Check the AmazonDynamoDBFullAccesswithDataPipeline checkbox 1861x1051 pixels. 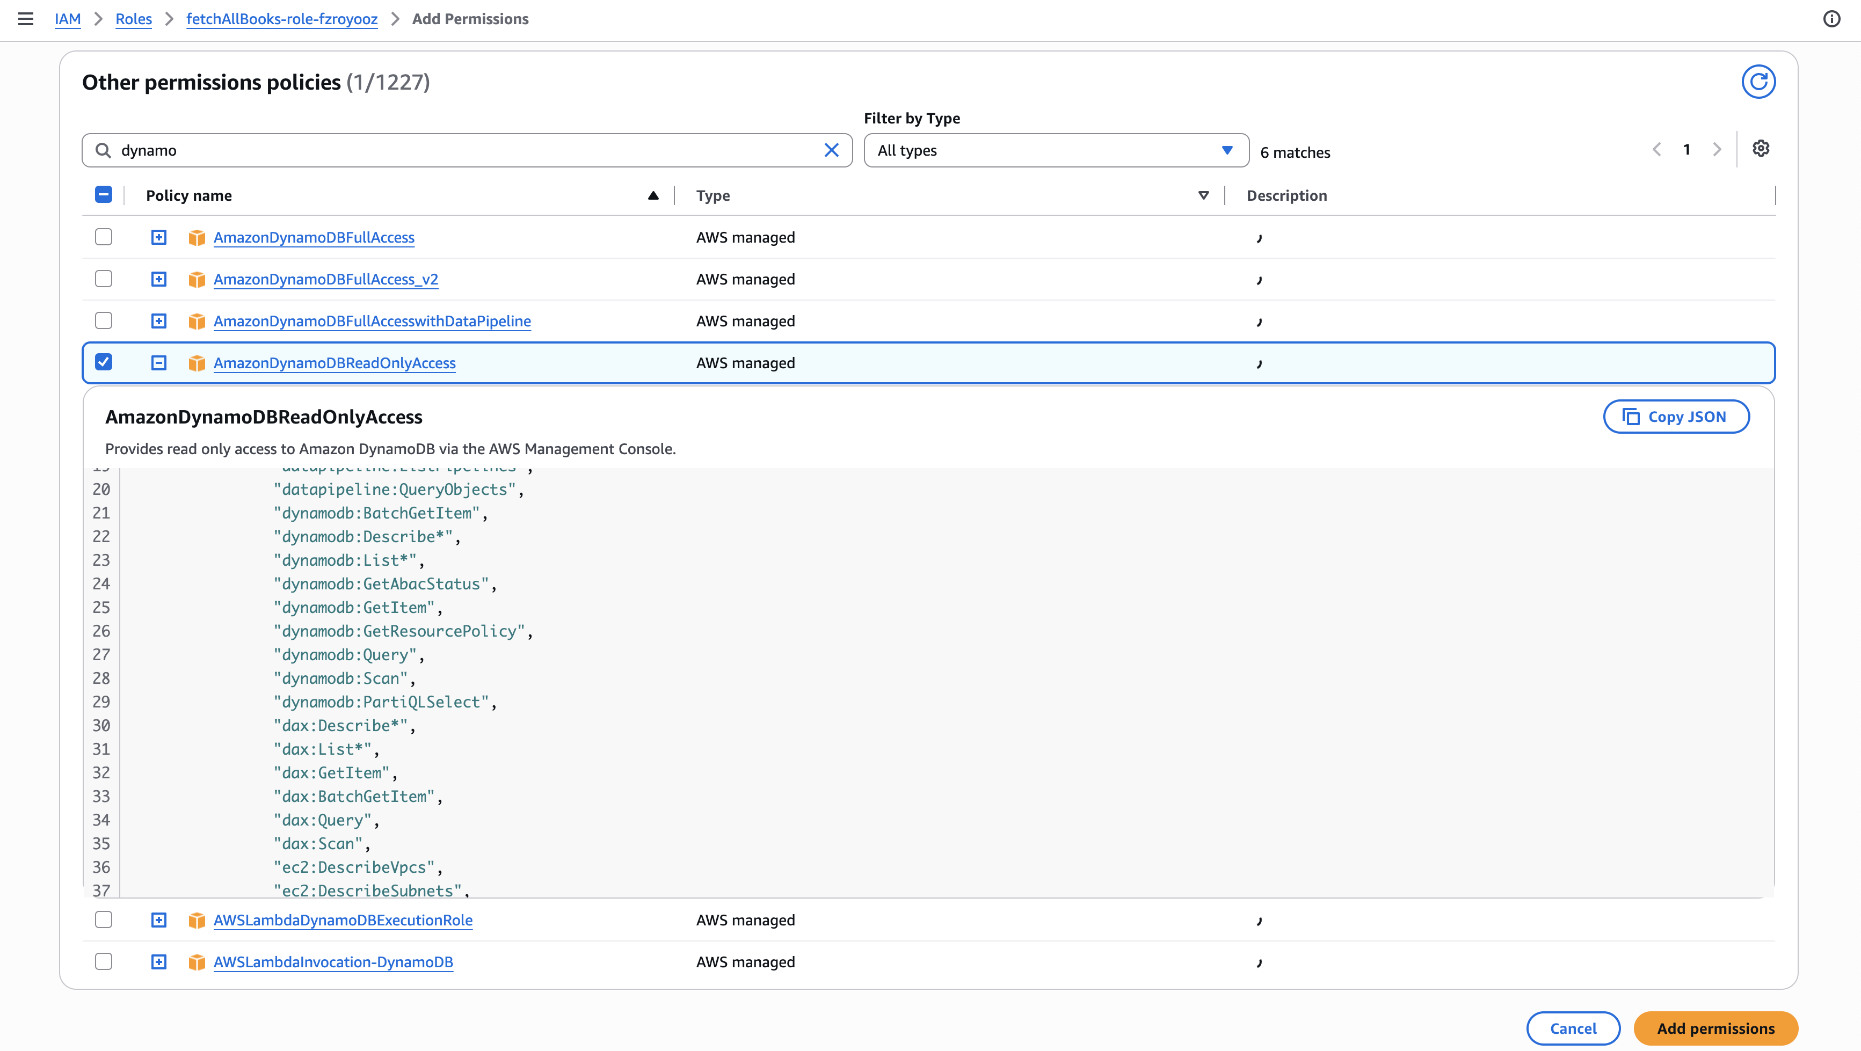103,320
